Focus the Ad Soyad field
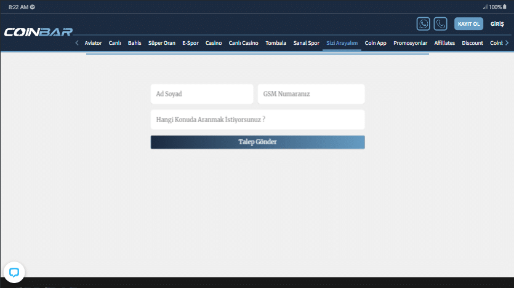This screenshot has height=288, width=514. tap(202, 94)
